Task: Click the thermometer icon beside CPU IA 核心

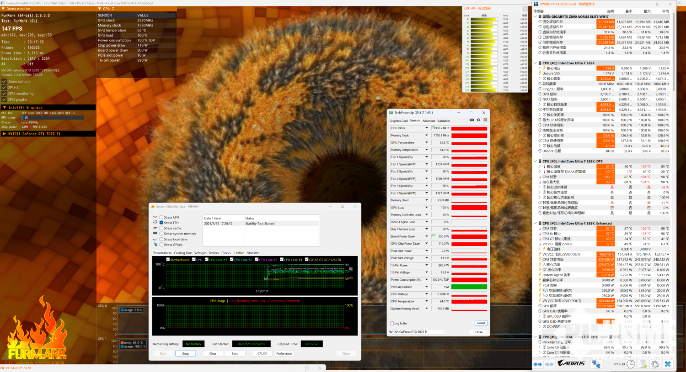Action: point(540,234)
